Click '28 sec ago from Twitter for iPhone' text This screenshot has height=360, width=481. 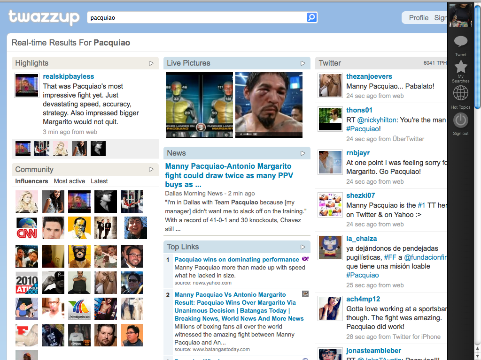coord(393,337)
